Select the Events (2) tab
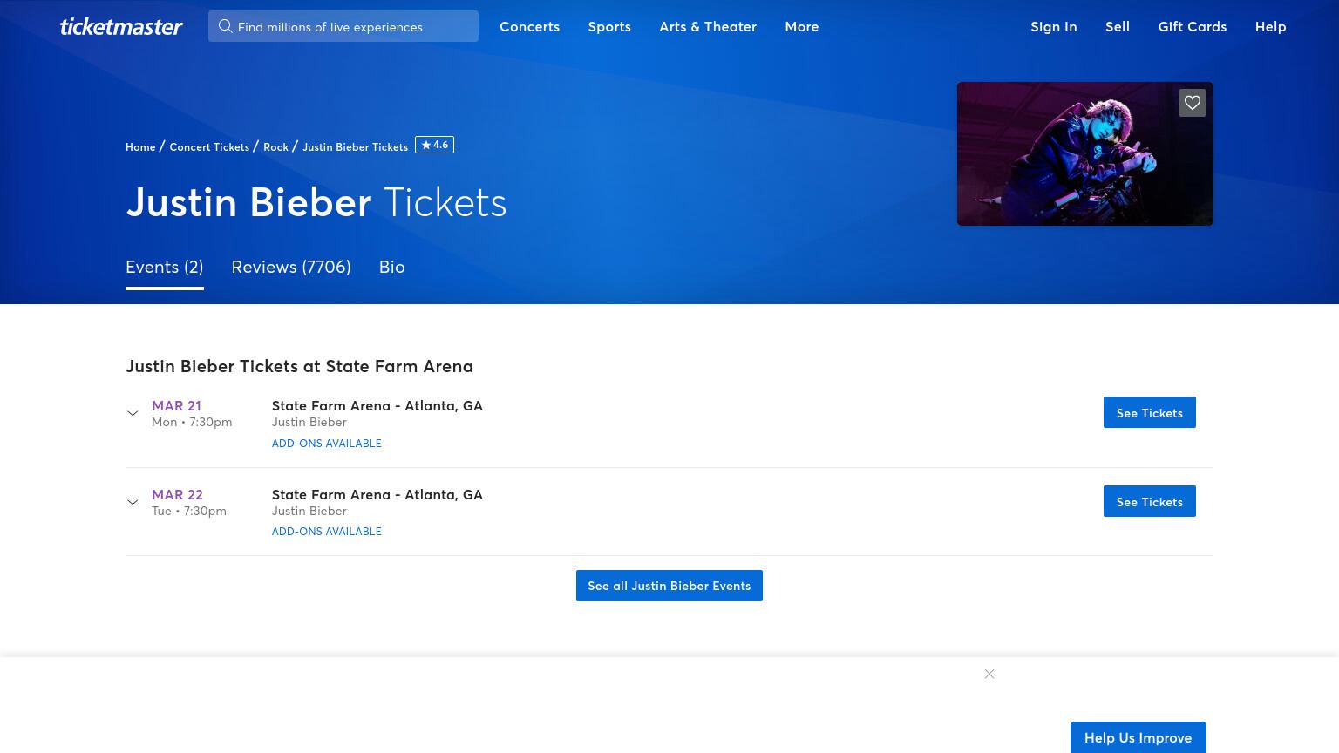The height and width of the screenshot is (753, 1339). (x=165, y=268)
